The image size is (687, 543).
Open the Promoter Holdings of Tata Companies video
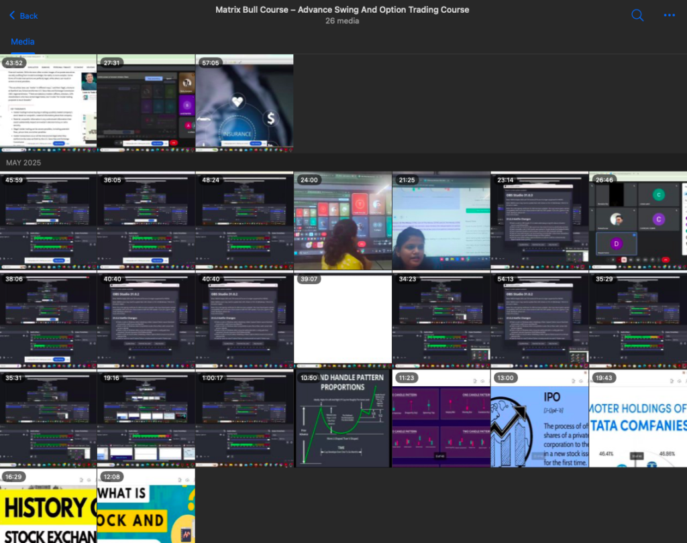click(637, 418)
